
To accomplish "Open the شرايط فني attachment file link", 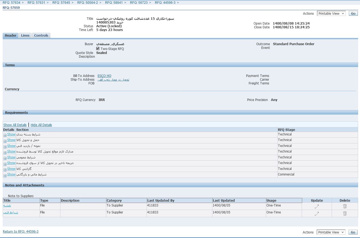I will (11, 212).
